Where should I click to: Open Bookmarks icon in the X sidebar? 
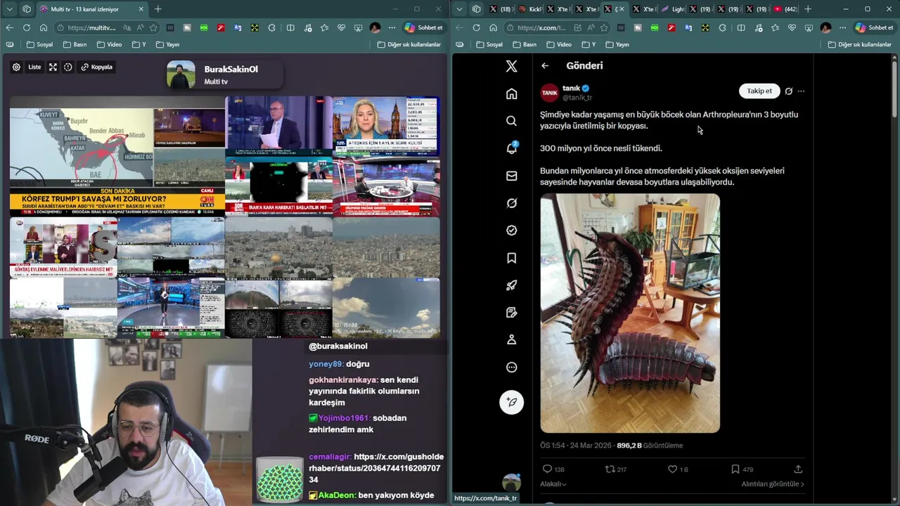[x=511, y=258]
